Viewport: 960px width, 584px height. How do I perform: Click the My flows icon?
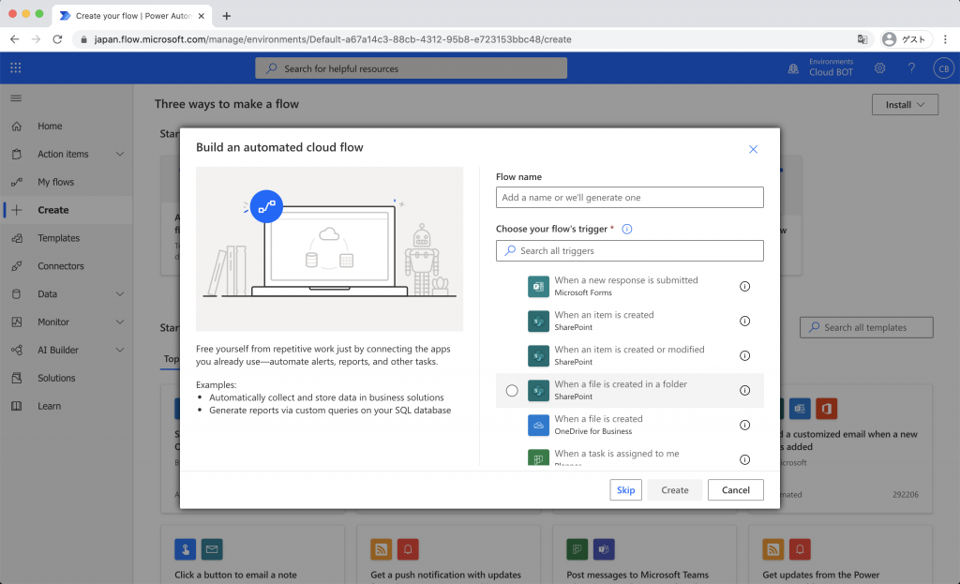[17, 182]
